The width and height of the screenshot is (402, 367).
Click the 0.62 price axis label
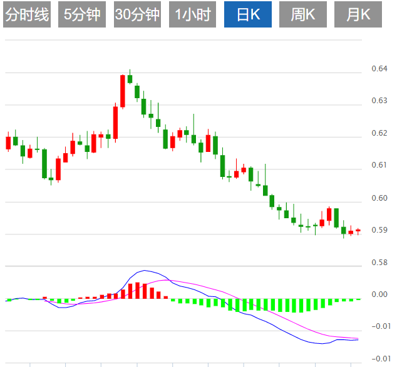pyautogui.click(x=379, y=133)
